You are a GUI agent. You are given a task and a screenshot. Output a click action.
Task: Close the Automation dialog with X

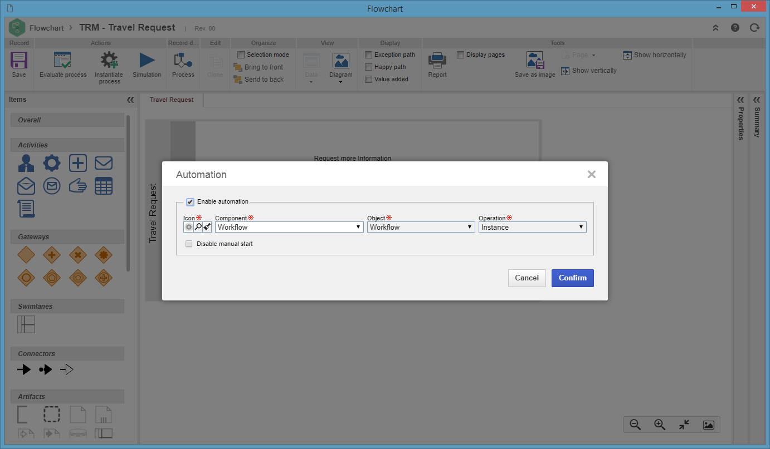[x=592, y=175]
